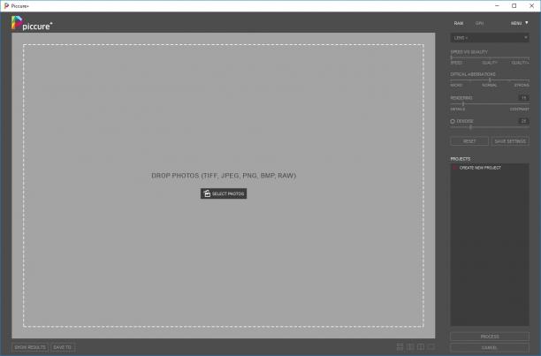541x356 pixels.
Task: Click the 'Contrast' rendering label
Action: pyautogui.click(x=519, y=110)
